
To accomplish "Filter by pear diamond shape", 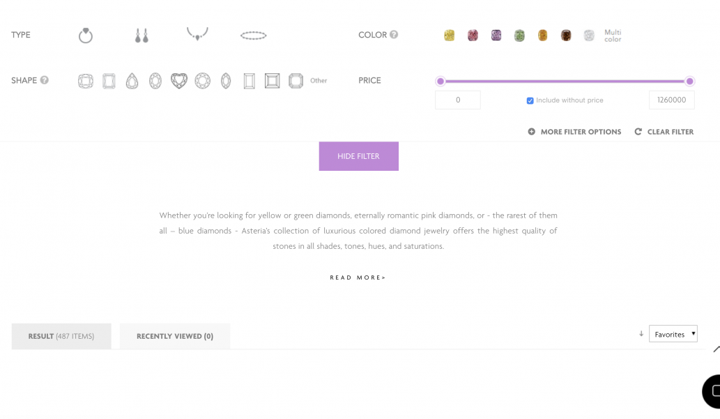I will [132, 81].
